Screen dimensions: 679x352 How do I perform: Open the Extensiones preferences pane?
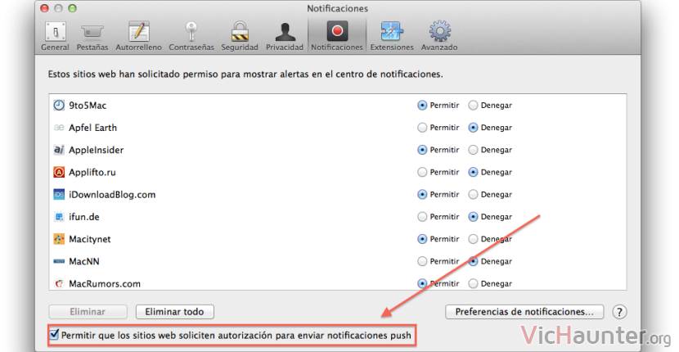(x=392, y=36)
